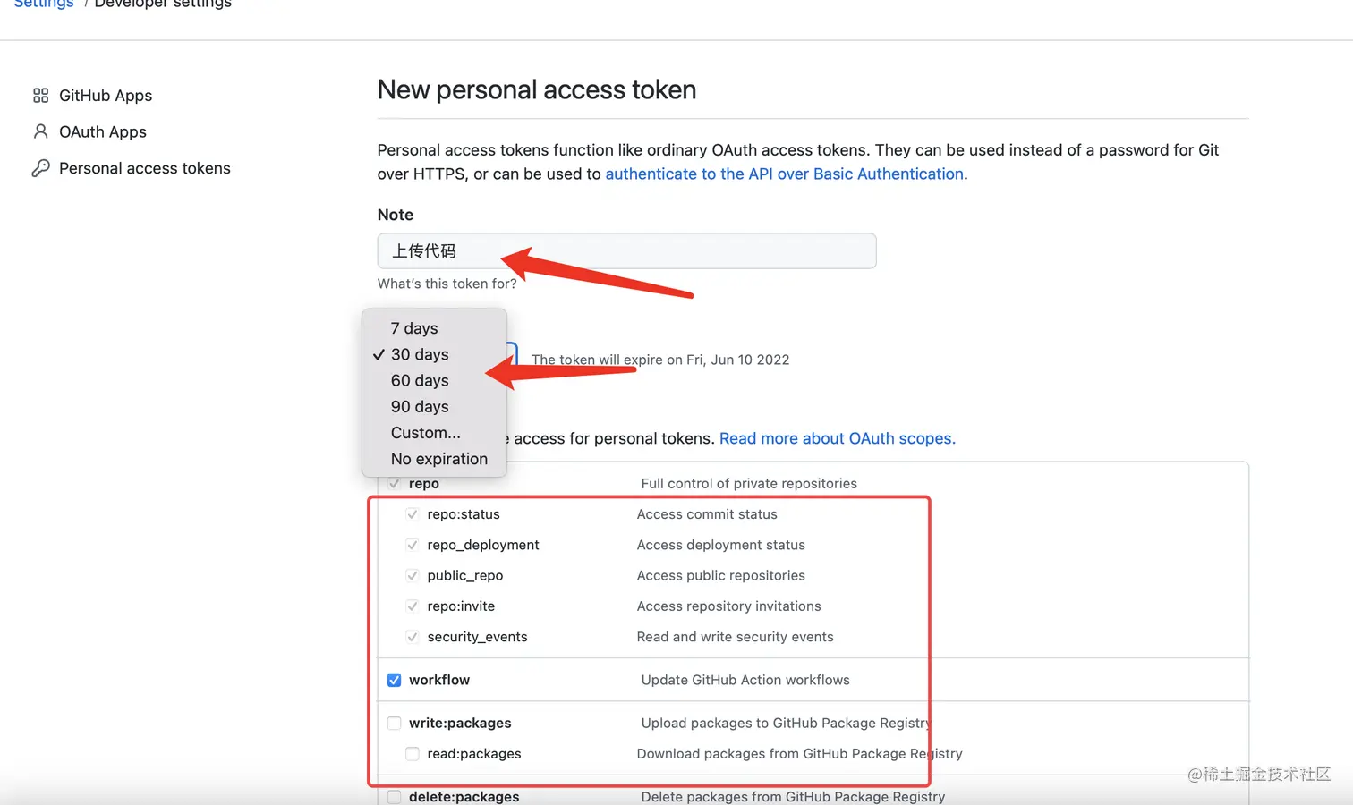The height and width of the screenshot is (805, 1353).
Task: Click the GitHub Apps grid icon
Action: point(40,96)
